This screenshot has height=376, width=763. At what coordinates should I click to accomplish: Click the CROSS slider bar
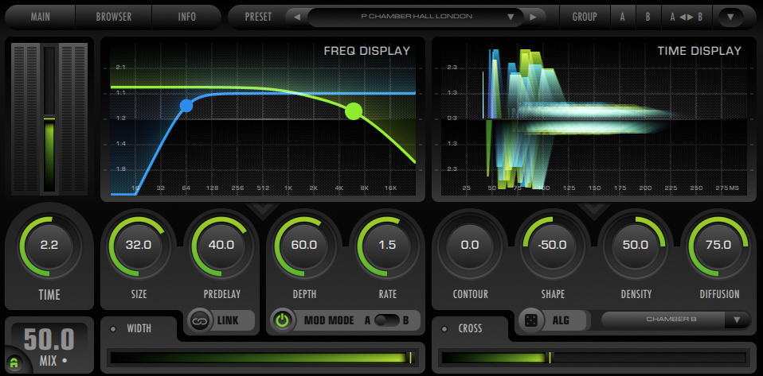(x=593, y=358)
